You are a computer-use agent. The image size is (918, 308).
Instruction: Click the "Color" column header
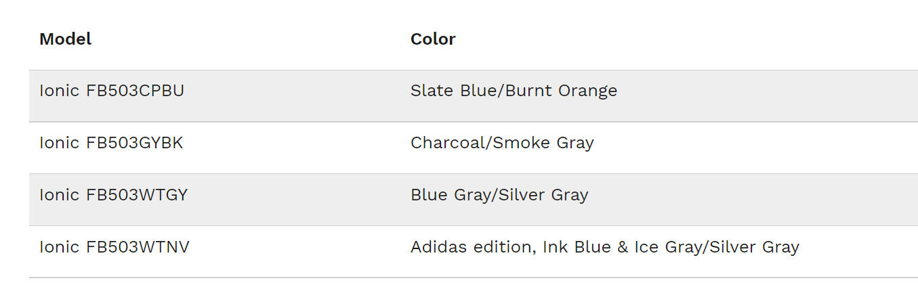[433, 39]
